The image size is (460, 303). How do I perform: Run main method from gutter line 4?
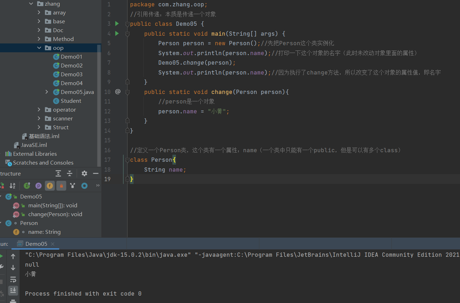tap(117, 34)
